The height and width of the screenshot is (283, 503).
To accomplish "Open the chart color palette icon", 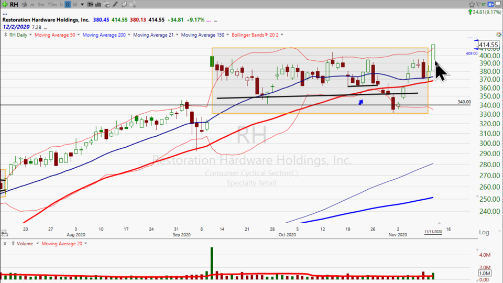I will point(498,35).
